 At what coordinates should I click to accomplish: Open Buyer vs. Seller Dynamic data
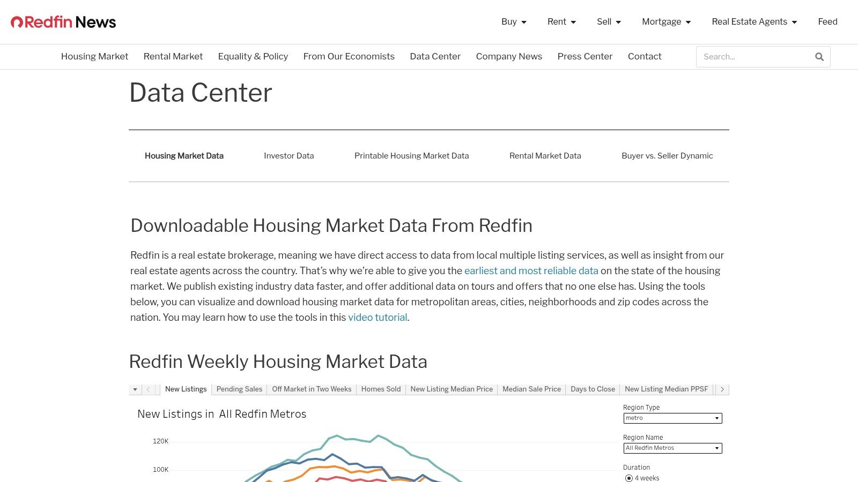(x=667, y=156)
